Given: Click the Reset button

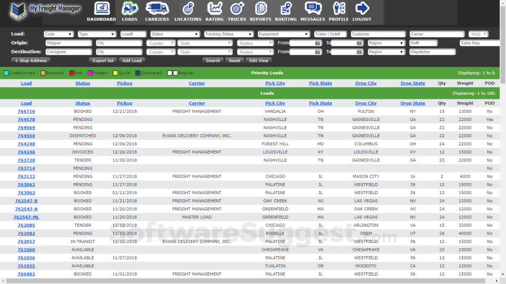Looking at the screenshot, I should coord(235,60).
